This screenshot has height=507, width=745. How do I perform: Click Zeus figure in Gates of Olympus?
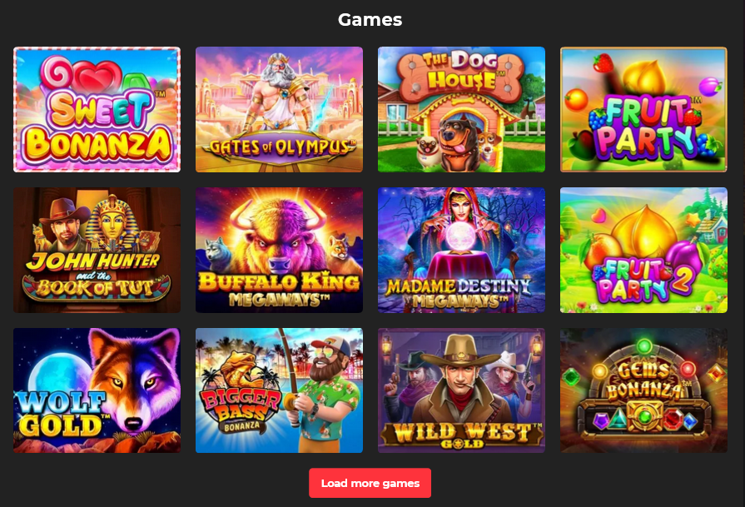279,92
